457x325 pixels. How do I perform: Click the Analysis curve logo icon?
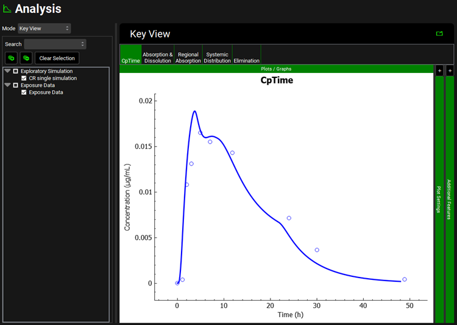(7, 9)
